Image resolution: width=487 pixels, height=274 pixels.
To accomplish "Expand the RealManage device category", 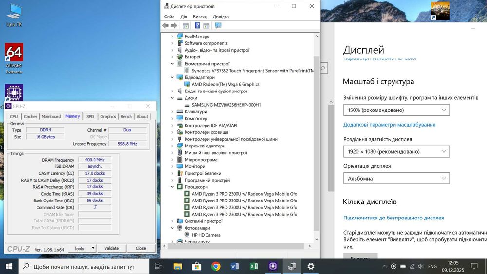I will click(x=172, y=37).
